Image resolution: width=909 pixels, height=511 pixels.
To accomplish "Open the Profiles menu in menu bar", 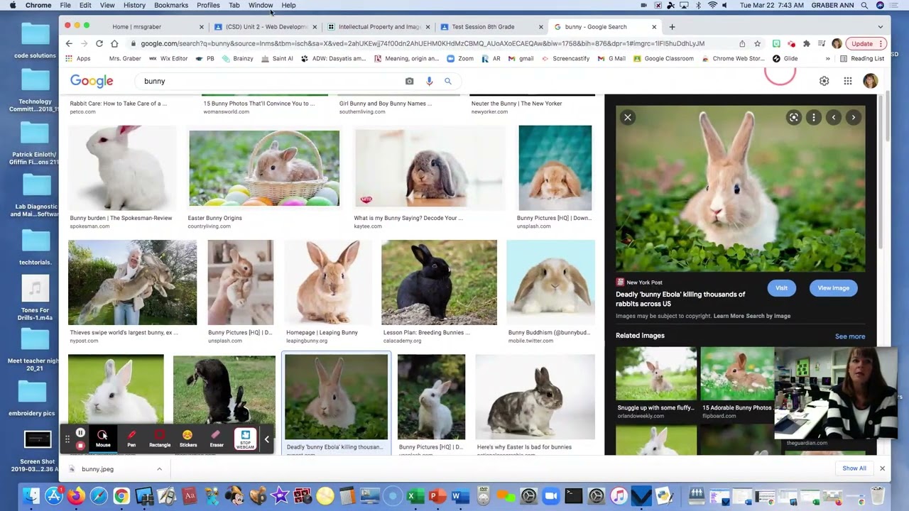I will (208, 5).
